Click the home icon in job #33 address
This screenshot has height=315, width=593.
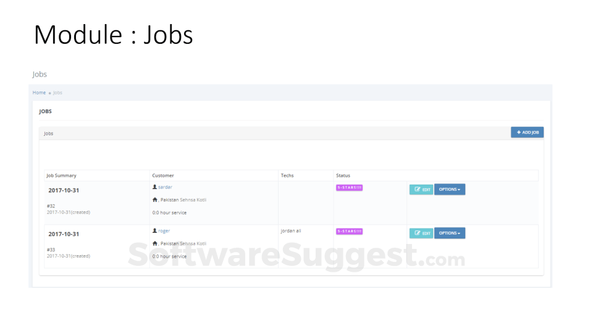154,243
